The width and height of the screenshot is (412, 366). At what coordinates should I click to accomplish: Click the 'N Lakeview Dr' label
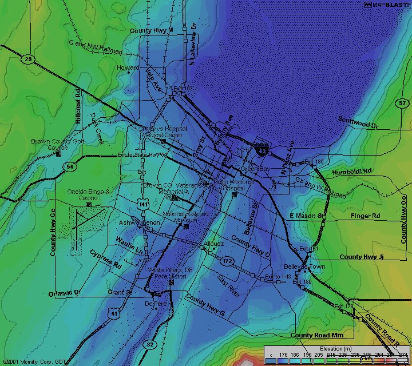(193, 44)
